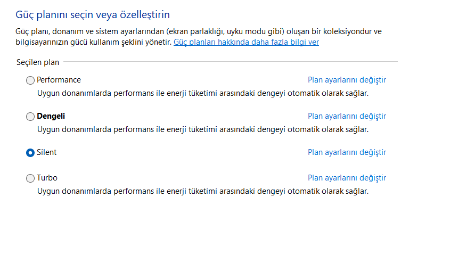Click the selected Silent radio button

click(x=30, y=153)
